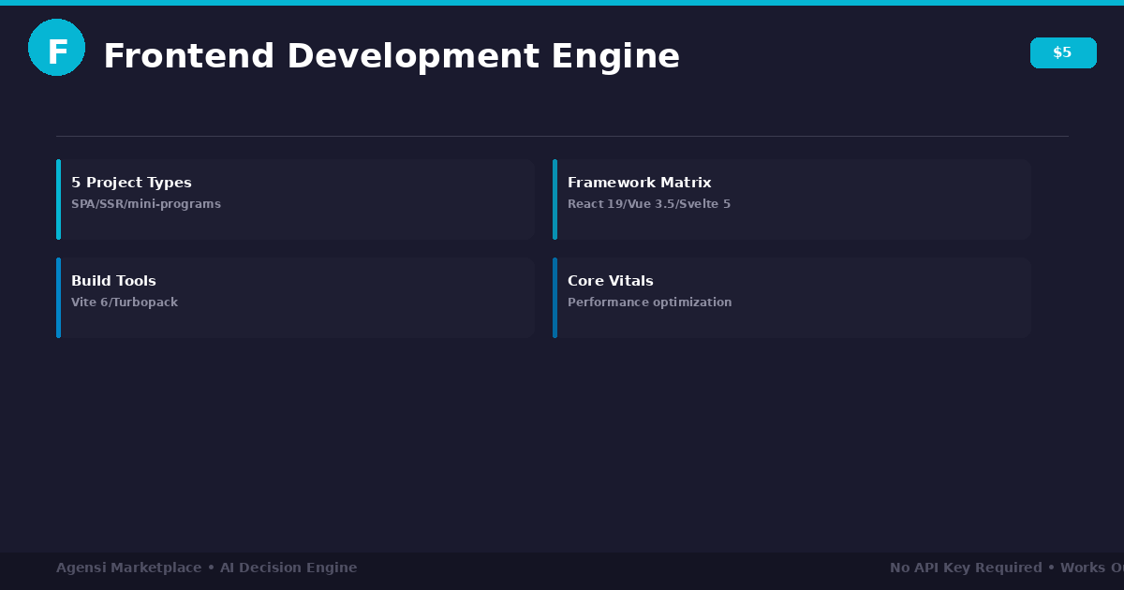1124x590 pixels.
Task: Click Agensi Marketplace footer text
Action: click(x=128, y=568)
